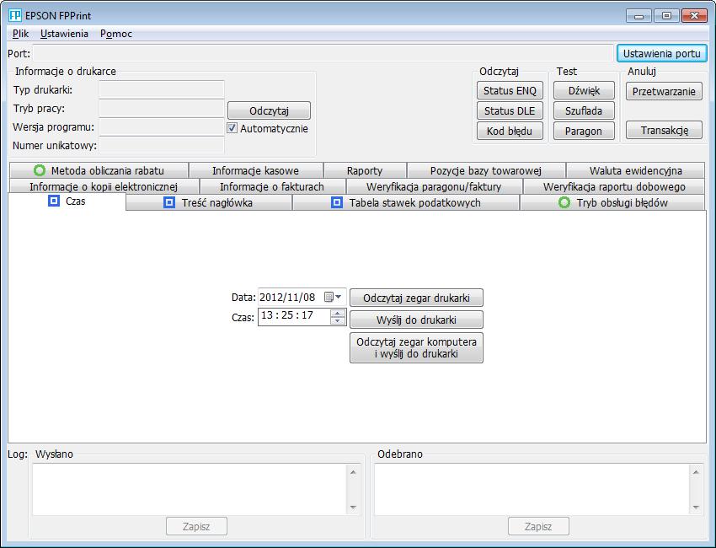Screen dimensions: 716x548
Task: Click Wyślij do drukarki button
Action: tap(416, 320)
